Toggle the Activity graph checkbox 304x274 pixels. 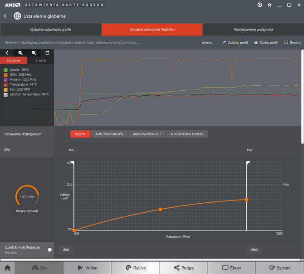5,70
